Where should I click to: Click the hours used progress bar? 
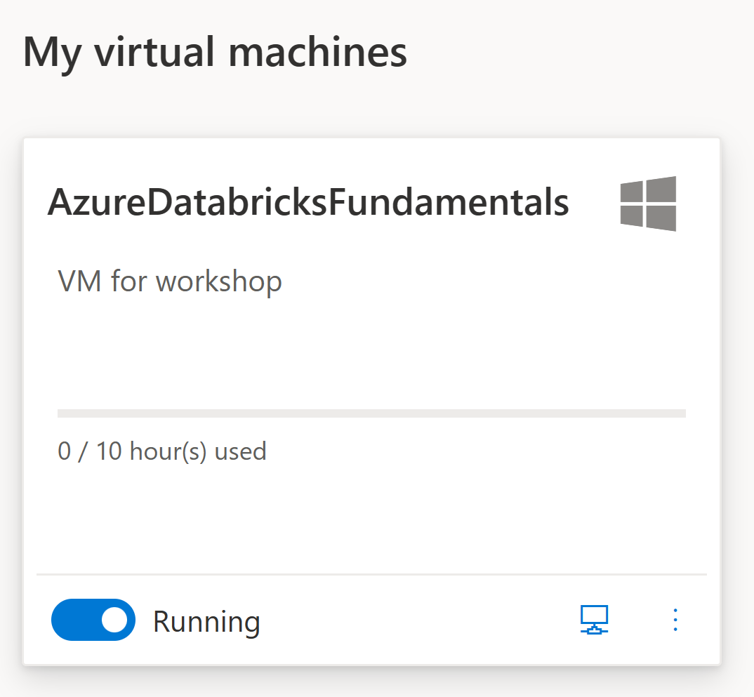click(371, 413)
